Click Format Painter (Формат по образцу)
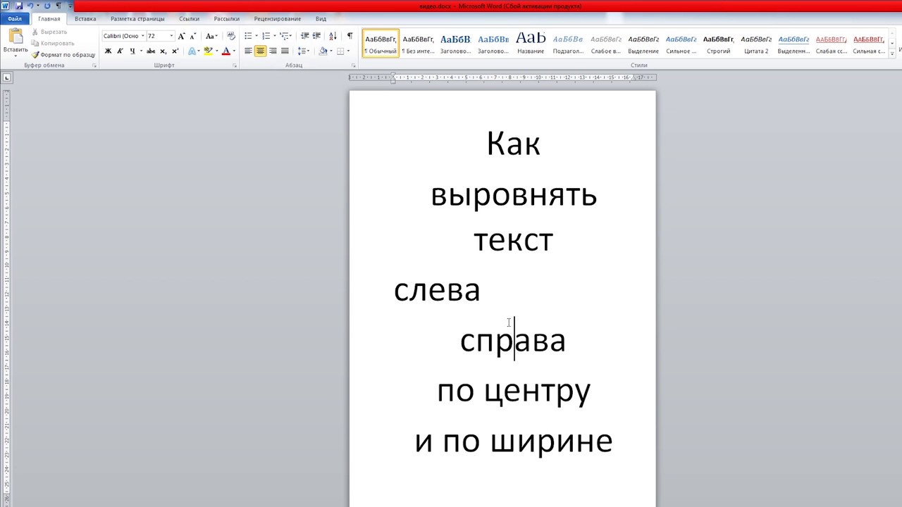This screenshot has height=507, width=902. [x=63, y=54]
